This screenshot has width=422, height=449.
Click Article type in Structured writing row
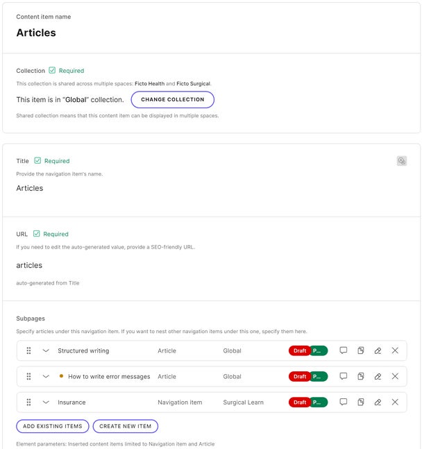coord(167,350)
